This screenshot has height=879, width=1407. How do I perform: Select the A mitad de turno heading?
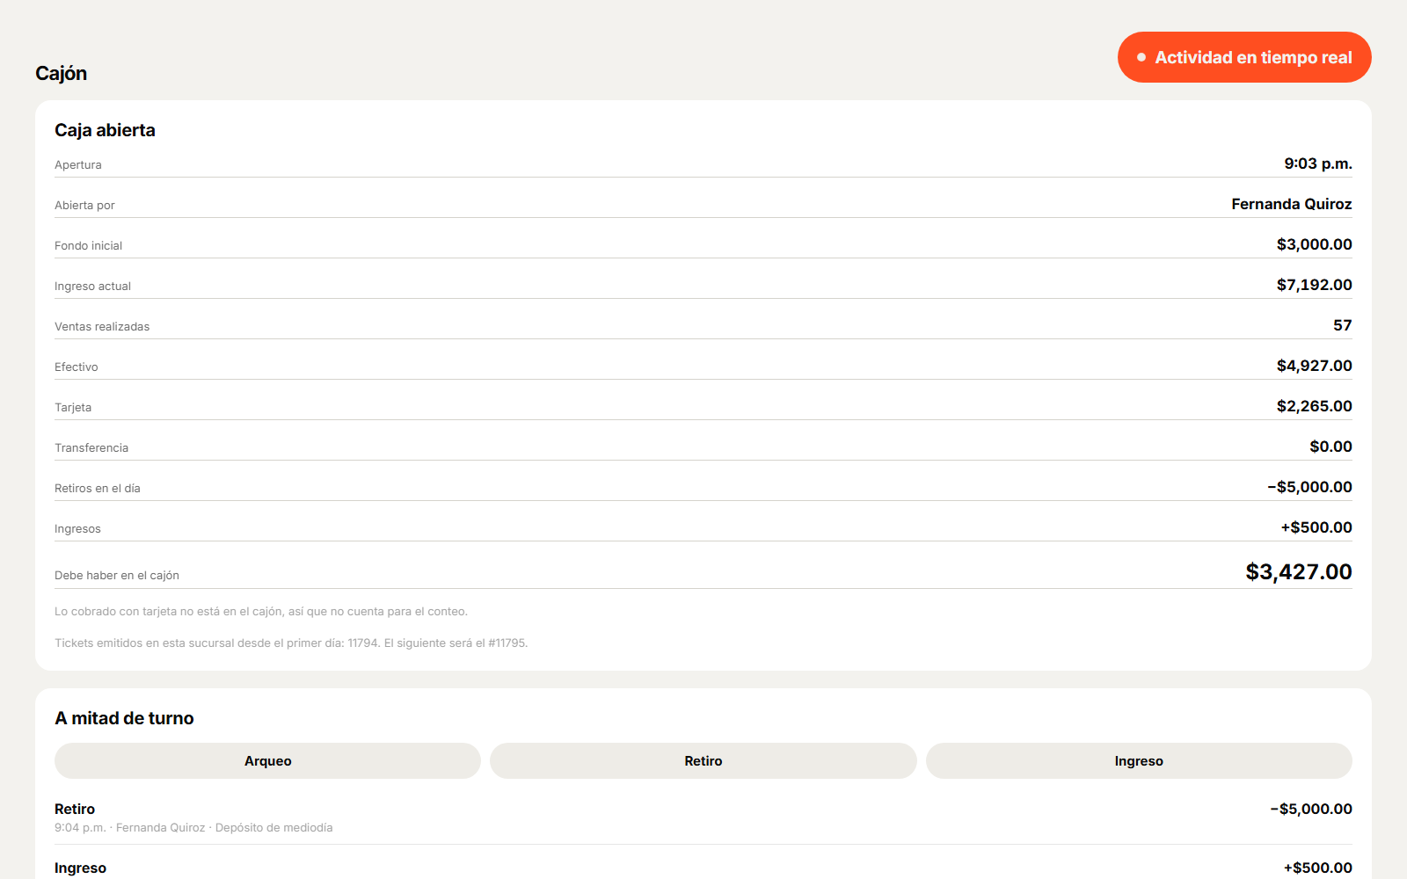(124, 718)
